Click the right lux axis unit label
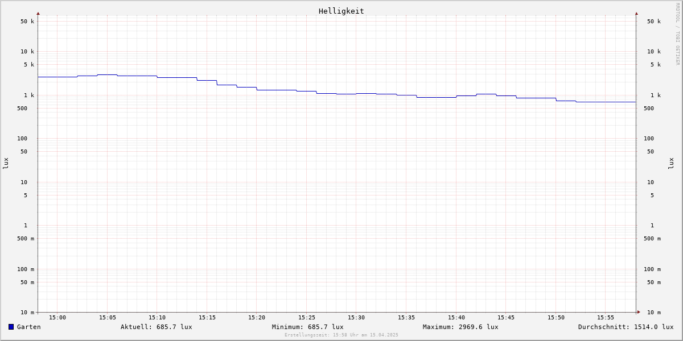 (671, 163)
